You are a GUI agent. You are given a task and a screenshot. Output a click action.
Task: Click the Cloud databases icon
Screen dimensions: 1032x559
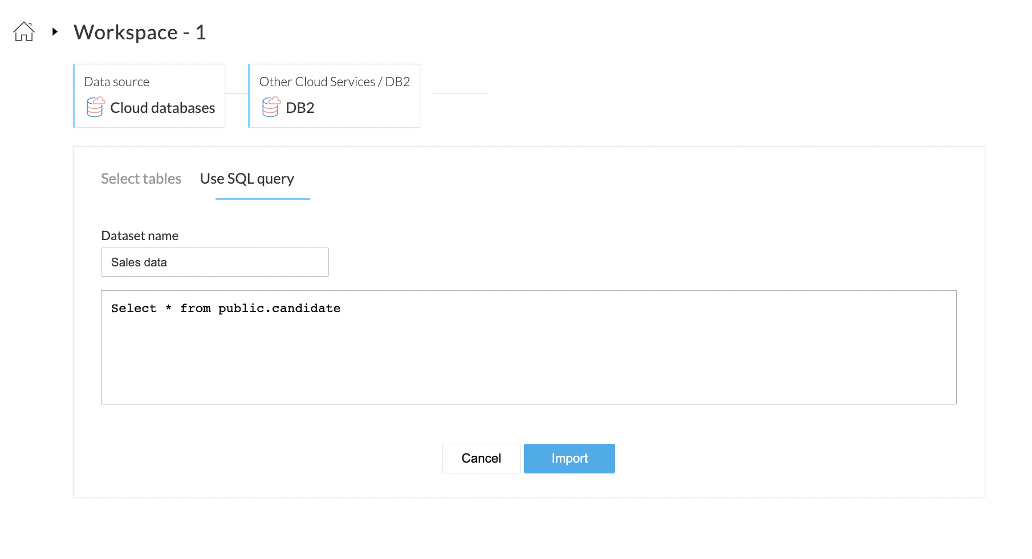95,107
